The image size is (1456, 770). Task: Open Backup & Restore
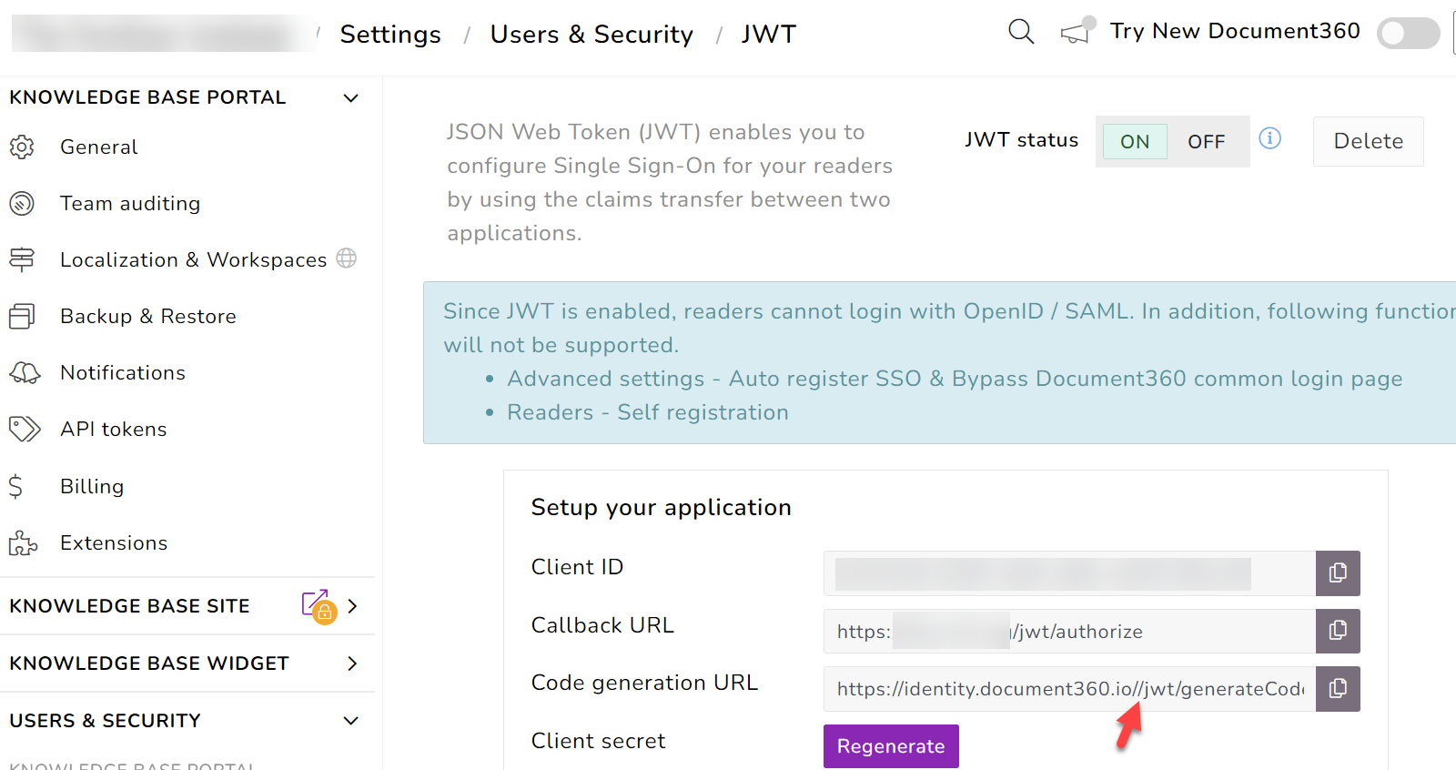(x=148, y=316)
